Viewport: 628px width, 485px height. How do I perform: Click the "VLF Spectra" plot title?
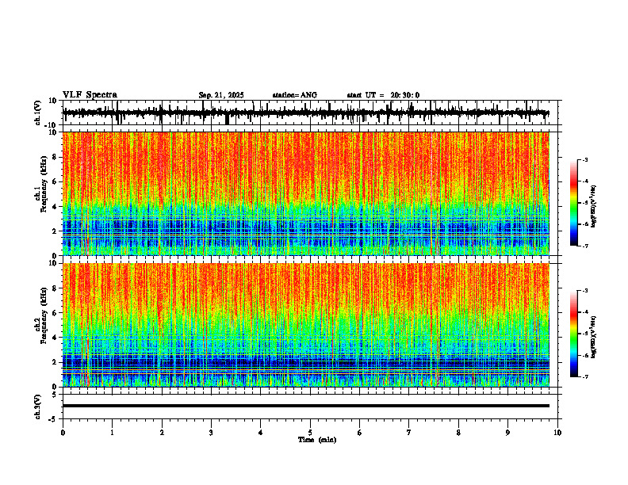click(x=90, y=95)
